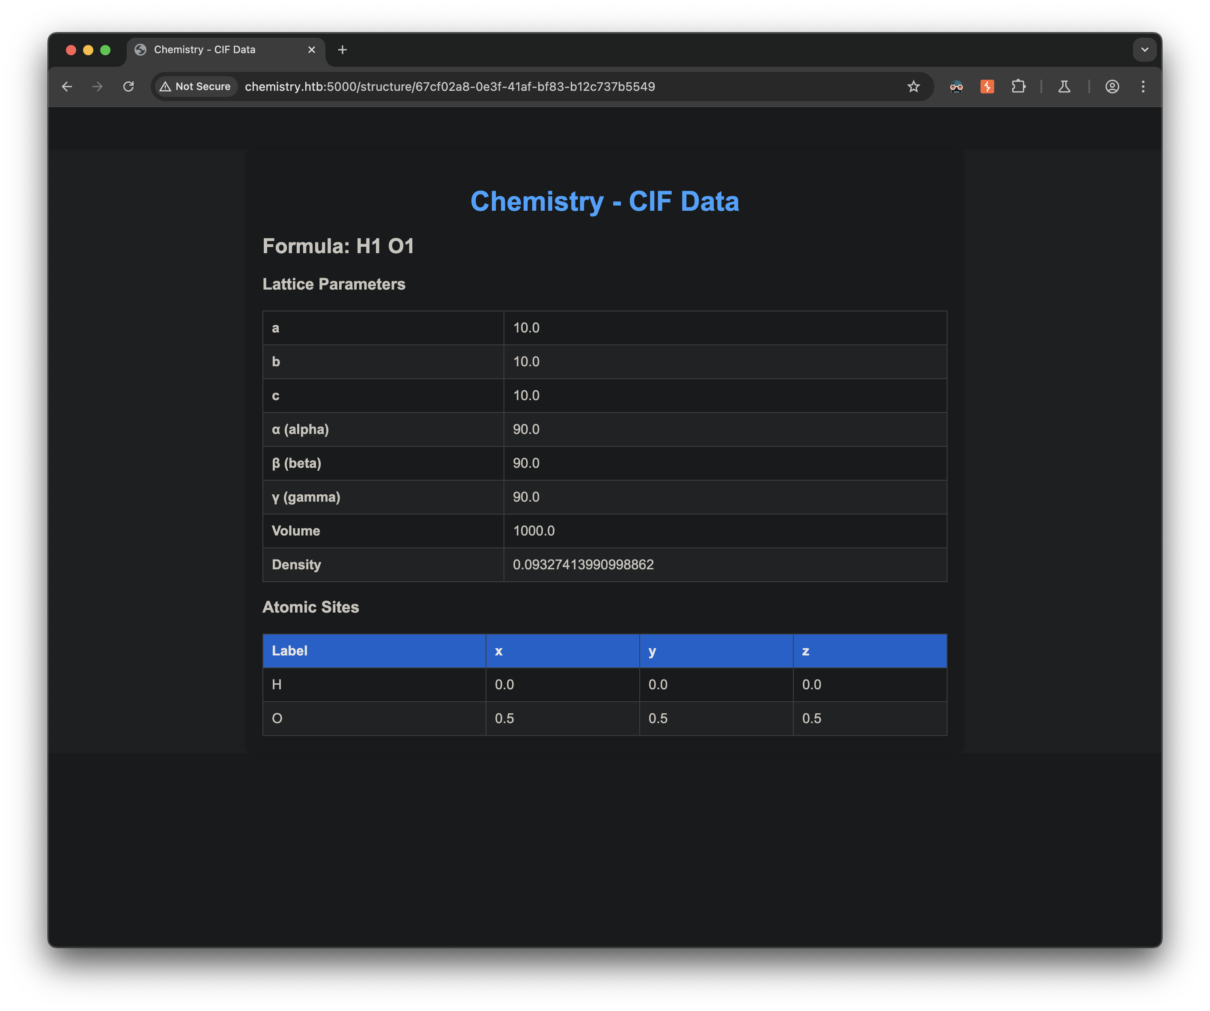Open the Chrome Labs flask icon

(1064, 87)
